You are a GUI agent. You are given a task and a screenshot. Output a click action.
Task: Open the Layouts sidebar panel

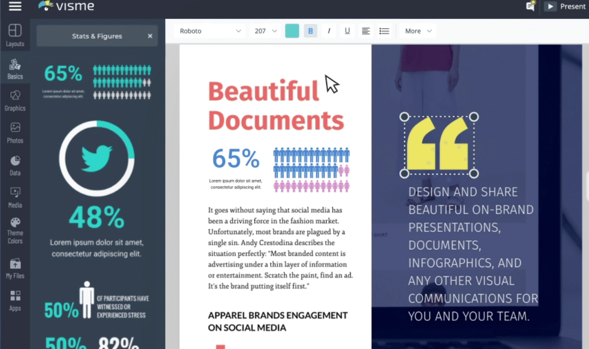(x=15, y=35)
